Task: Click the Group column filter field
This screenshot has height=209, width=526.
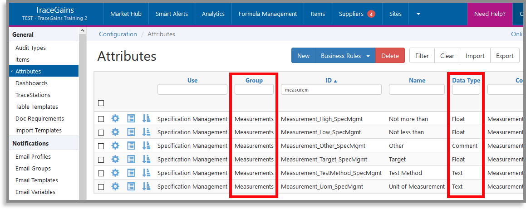Action: (254, 89)
